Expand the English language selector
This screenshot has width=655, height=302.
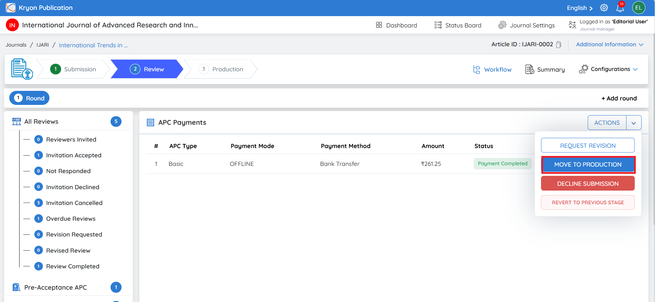(x=579, y=8)
